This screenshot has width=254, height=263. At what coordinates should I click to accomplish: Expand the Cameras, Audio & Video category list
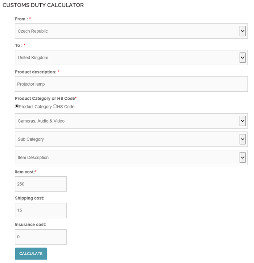click(x=123, y=121)
